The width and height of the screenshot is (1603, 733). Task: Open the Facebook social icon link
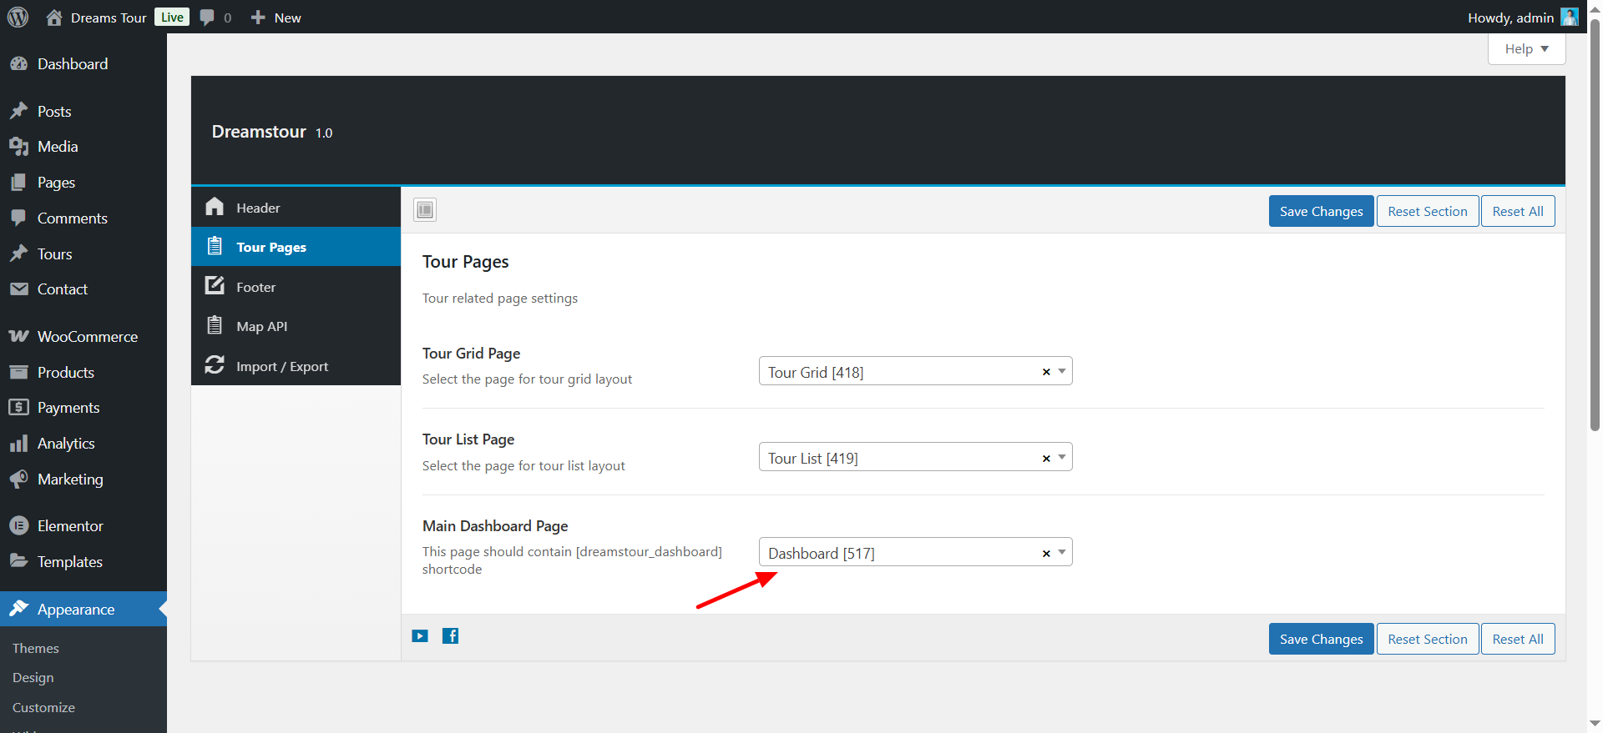click(450, 636)
